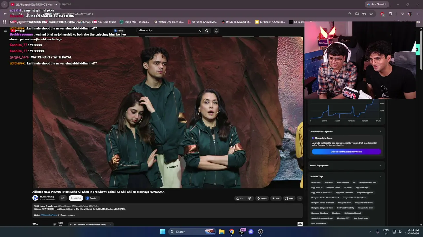Open File Explorer from the taskbar
423x237 pixels.
tap(222, 232)
